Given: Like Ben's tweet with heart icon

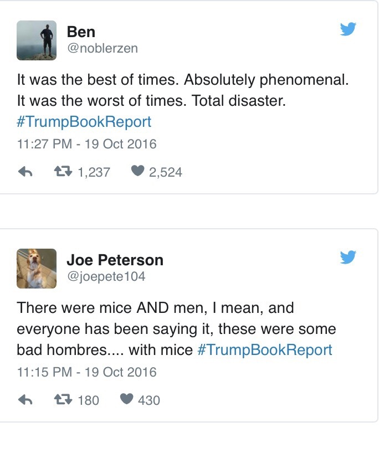Looking at the screenshot, I should coord(137,172).
